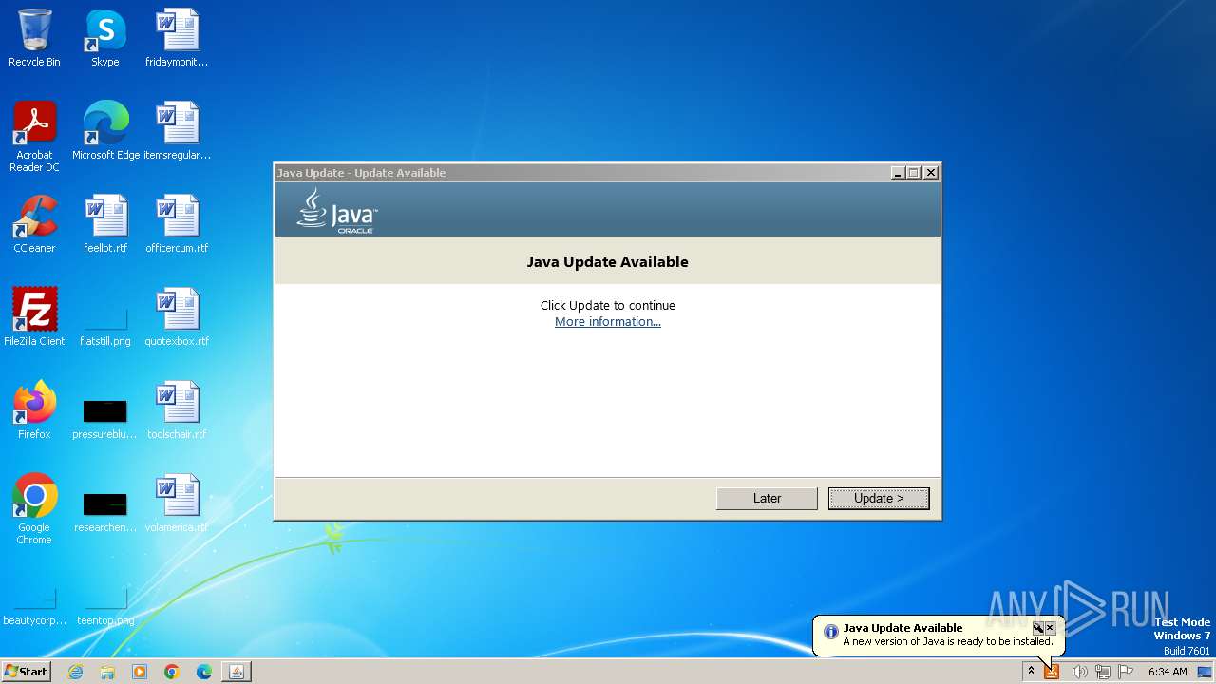
Task: Select the fridaymonit... Word document icon
Action: pos(177,38)
